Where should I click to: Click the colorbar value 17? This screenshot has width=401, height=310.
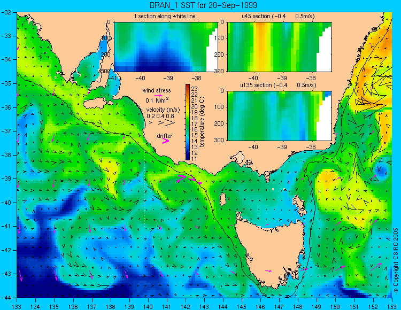click(x=195, y=124)
